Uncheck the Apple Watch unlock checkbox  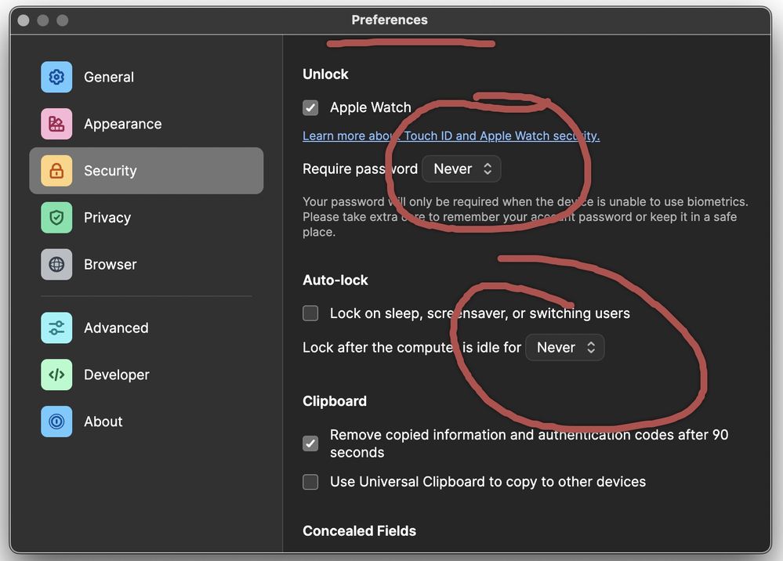(311, 107)
